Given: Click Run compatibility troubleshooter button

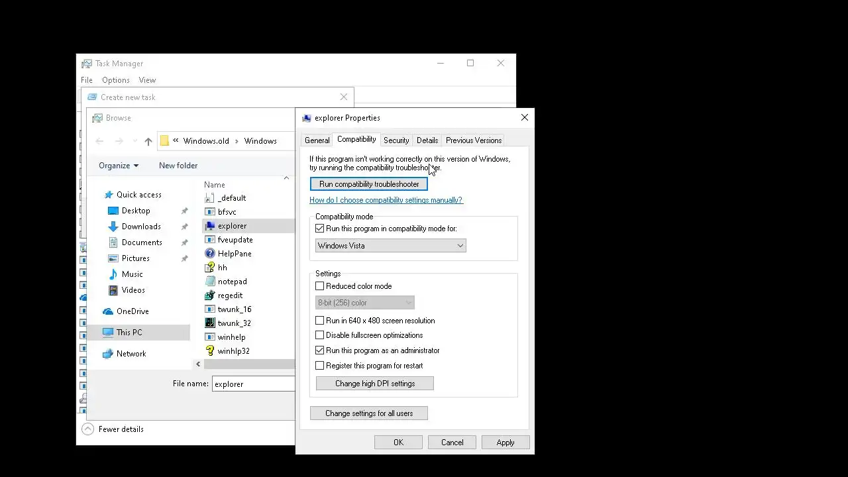Looking at the screenshot, I should pos(369,184).
